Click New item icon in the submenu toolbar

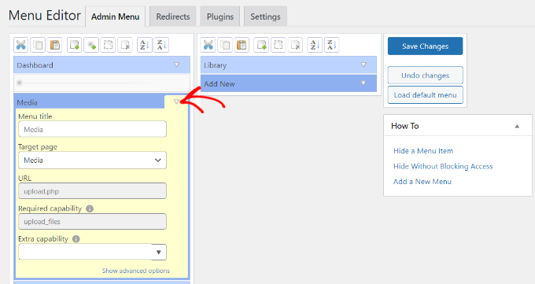[x=261, y=45]
